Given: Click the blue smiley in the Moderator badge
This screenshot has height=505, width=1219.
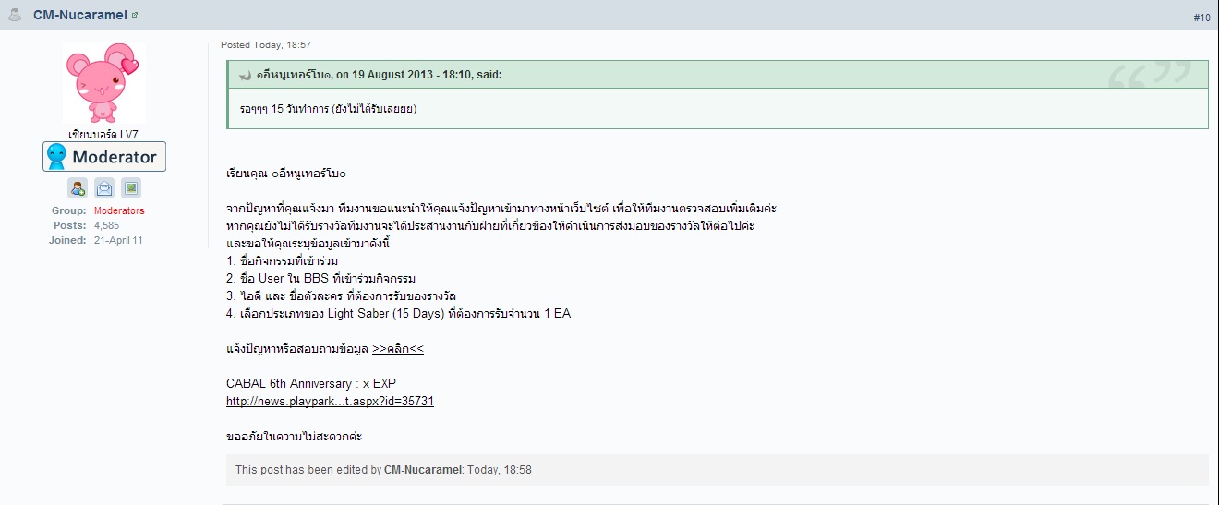Looking at the screenshot, I should pyautogui.click(x=57, y=157).
